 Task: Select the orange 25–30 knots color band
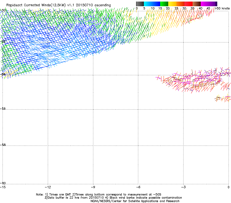tap(180, 4)
